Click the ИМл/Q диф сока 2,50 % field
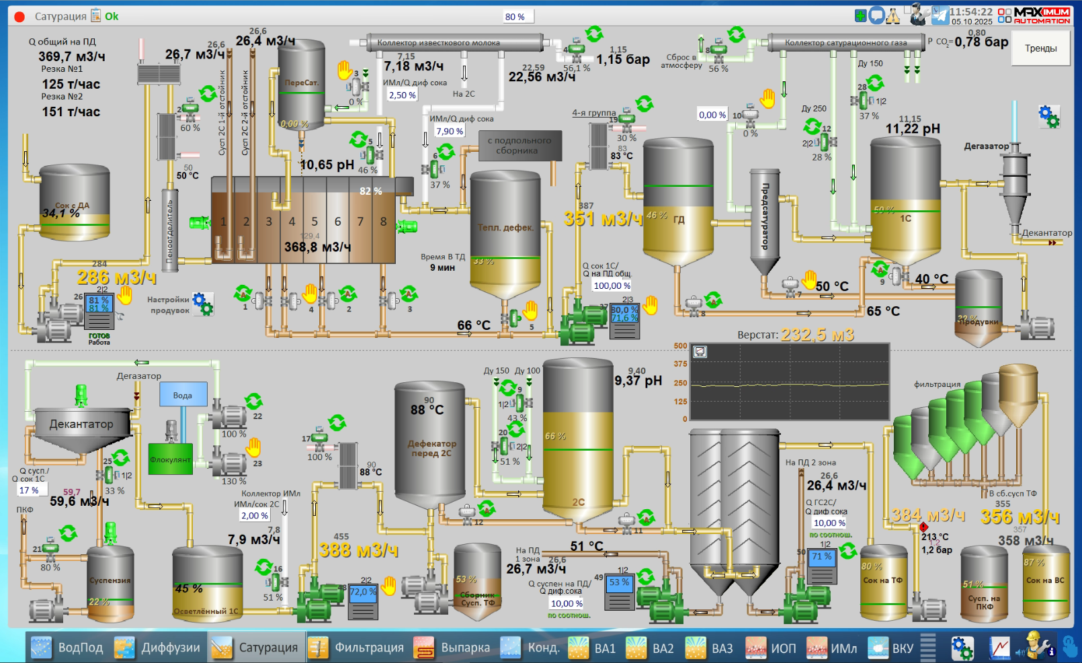1082x663 pixels. [x=402, y=95]
